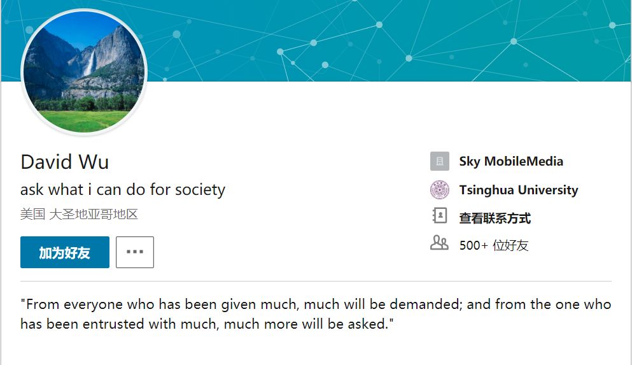Click the 大圣地亚哥地区 region text

pyautogui.click(x=94, y=214)
